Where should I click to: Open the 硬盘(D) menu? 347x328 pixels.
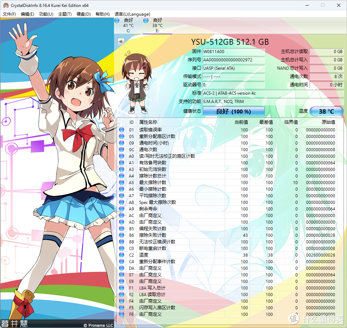point(83,14)
